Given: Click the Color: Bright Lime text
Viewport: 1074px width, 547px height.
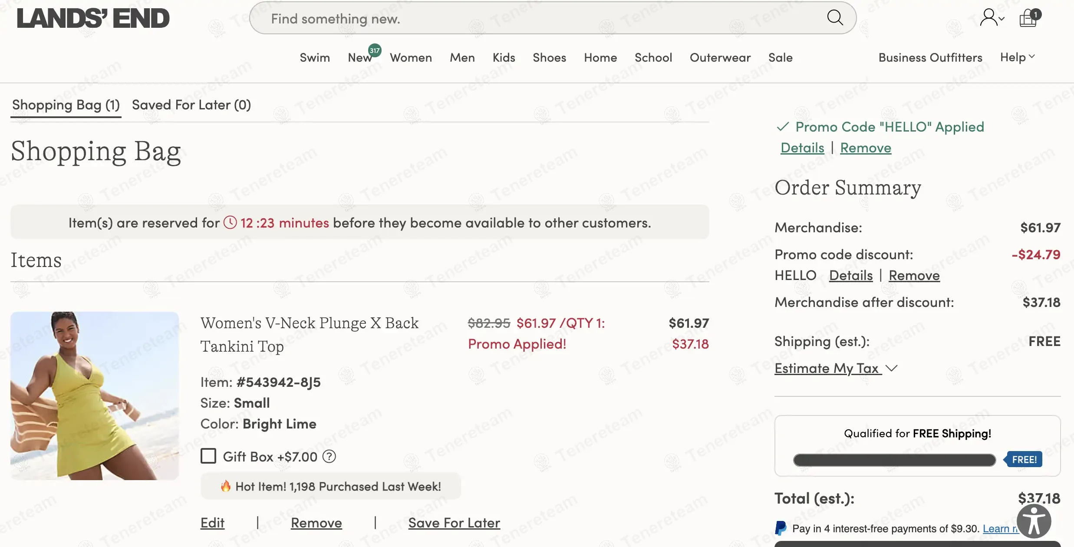Looking at the screenshot, I should click(258, 424).
